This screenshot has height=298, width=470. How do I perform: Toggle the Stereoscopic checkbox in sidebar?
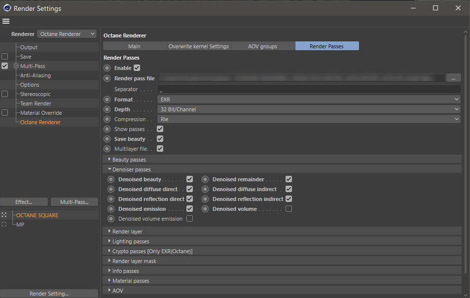(x=5, y=94)
